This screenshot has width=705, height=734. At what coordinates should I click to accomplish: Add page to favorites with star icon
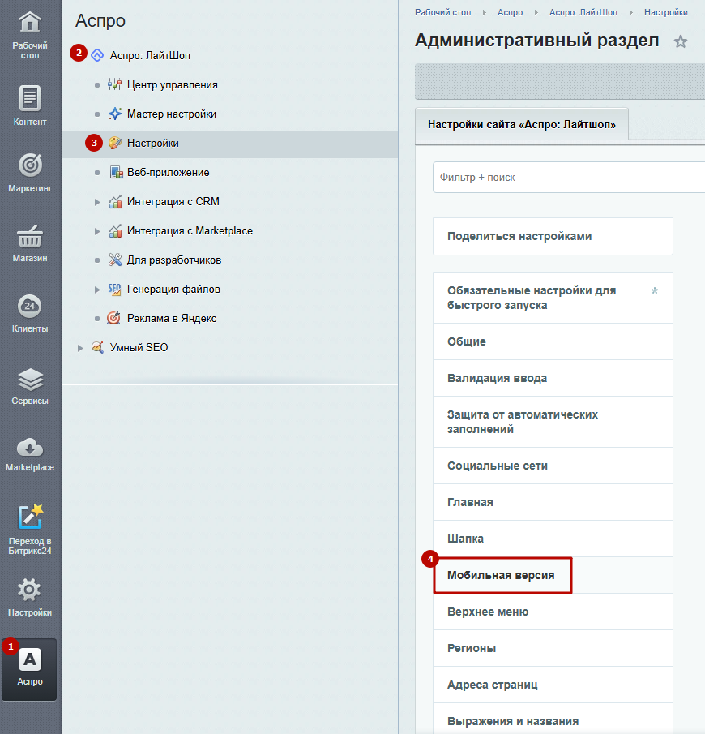point(680,41)
